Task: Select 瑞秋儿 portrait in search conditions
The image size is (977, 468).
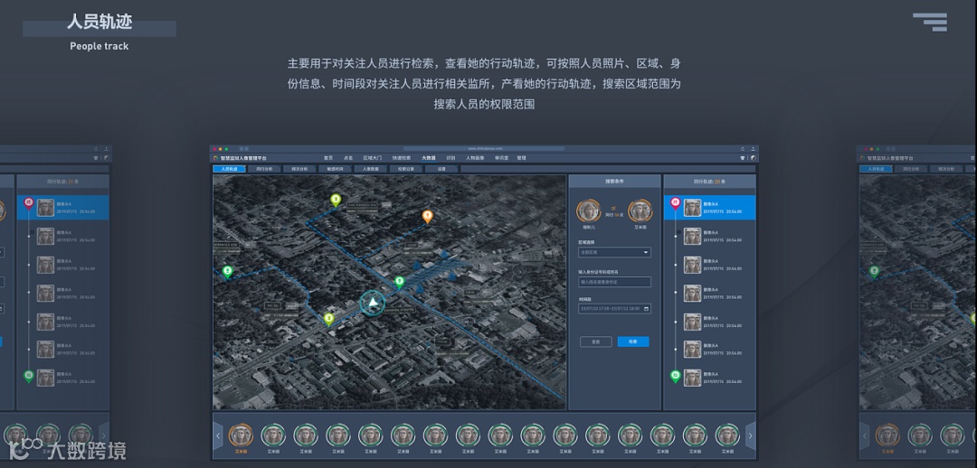Action: click(588, 211)
